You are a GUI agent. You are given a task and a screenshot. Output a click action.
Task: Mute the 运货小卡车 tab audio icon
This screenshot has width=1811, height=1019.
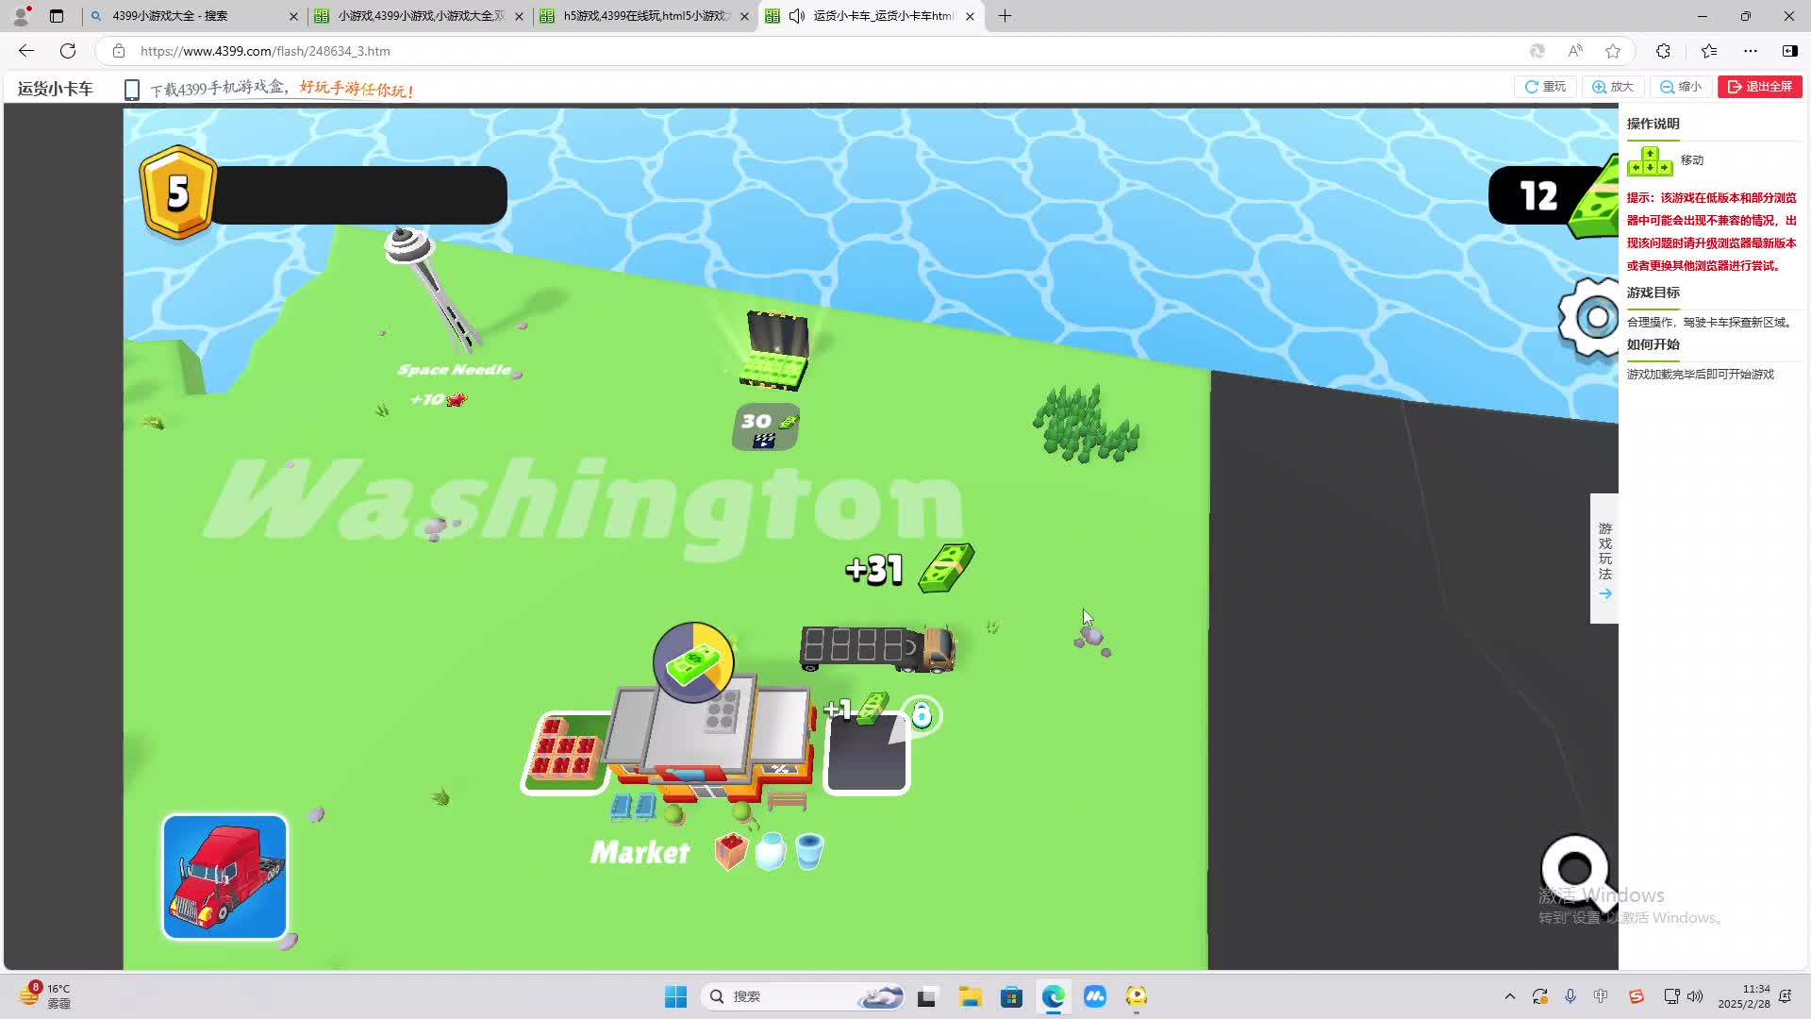(x=797, y=16)
